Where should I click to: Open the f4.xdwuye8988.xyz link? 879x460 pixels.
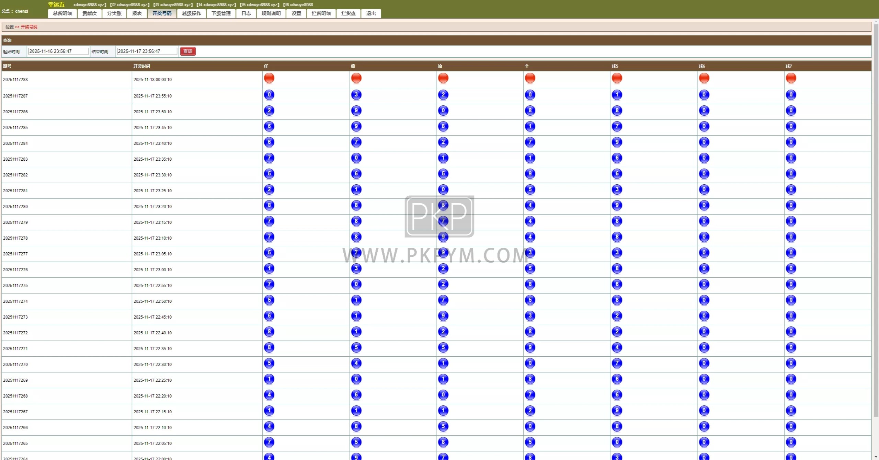click(x=216, y=4)
